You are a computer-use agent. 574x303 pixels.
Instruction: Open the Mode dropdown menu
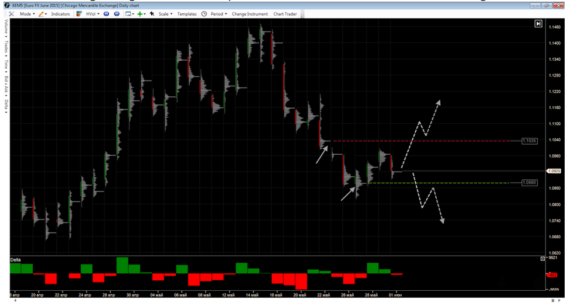point(27,14)
